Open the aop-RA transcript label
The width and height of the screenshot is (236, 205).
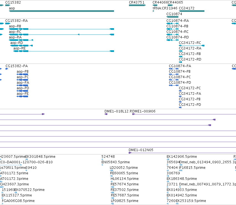pyautogui.click(x=15, y=37)
